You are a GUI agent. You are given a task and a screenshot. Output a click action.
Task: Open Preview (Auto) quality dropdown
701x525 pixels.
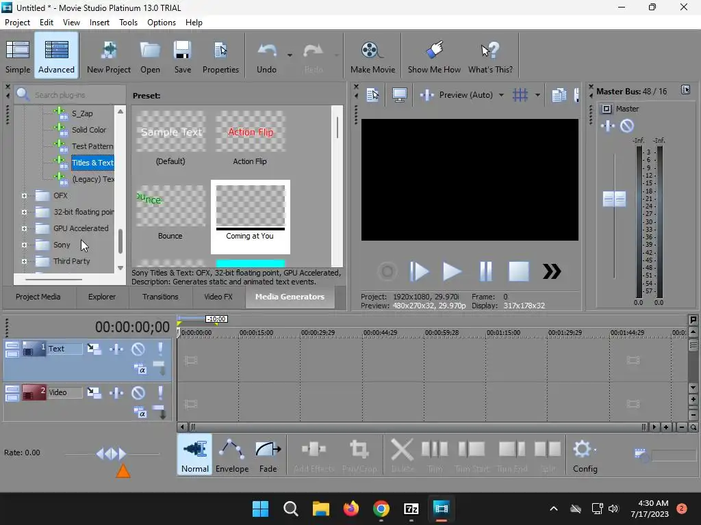pos(501,95)
